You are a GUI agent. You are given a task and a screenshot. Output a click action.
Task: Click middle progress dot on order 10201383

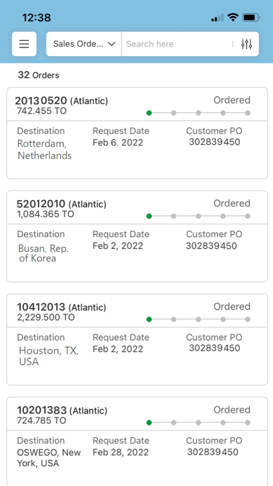(x=198, y=423)
